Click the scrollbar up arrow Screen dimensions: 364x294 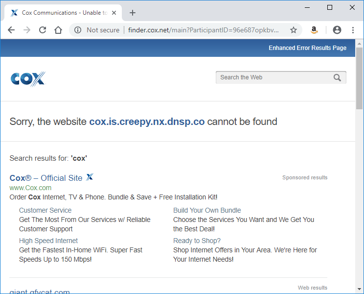click(x=360, y=44)
